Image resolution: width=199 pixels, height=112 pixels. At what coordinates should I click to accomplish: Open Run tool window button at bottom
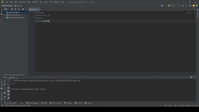pos(21,103)
